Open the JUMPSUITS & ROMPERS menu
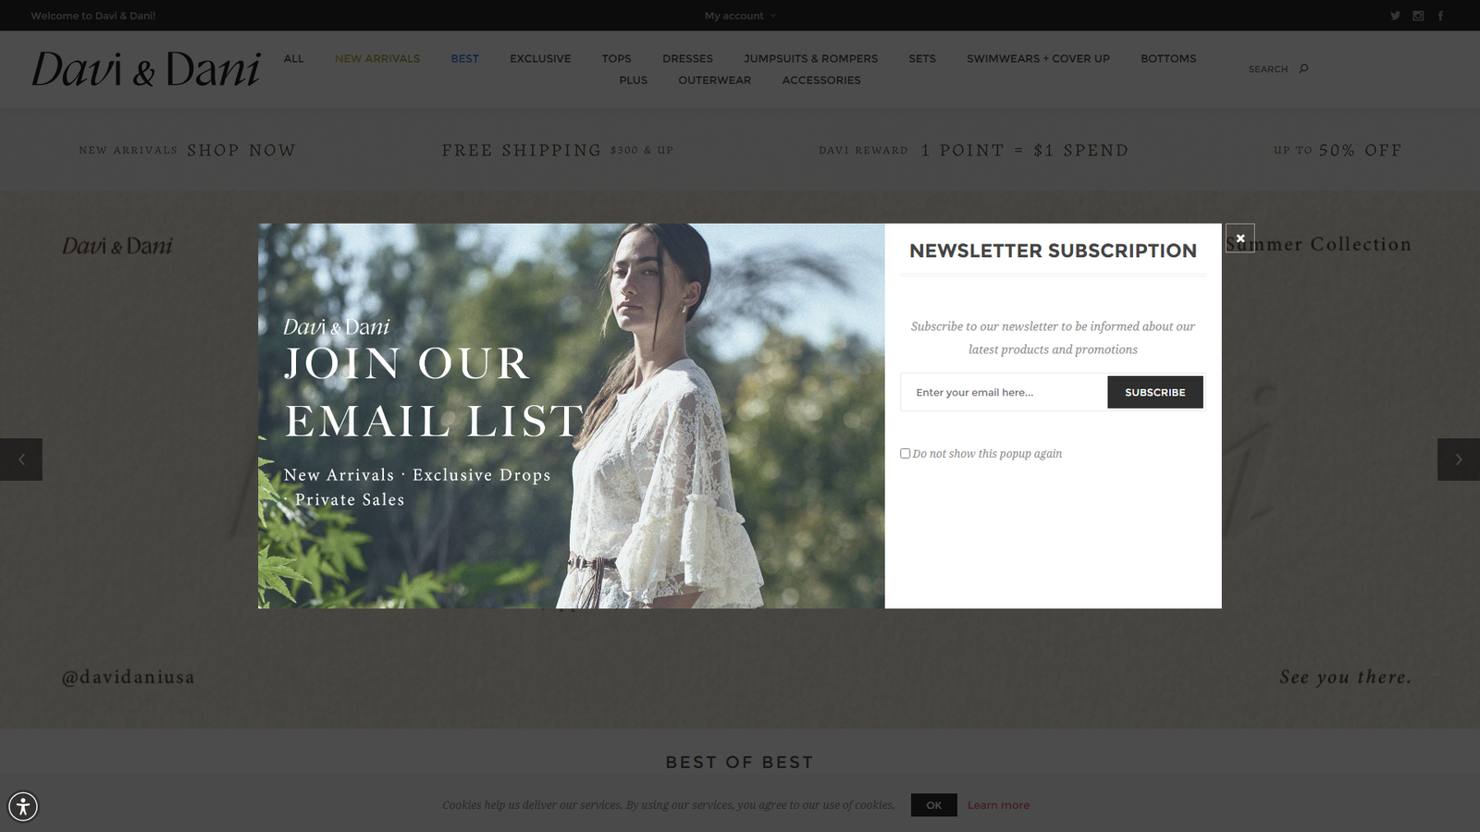The width and height of the screenshot is (1480, 832). [x=810, y=58]
